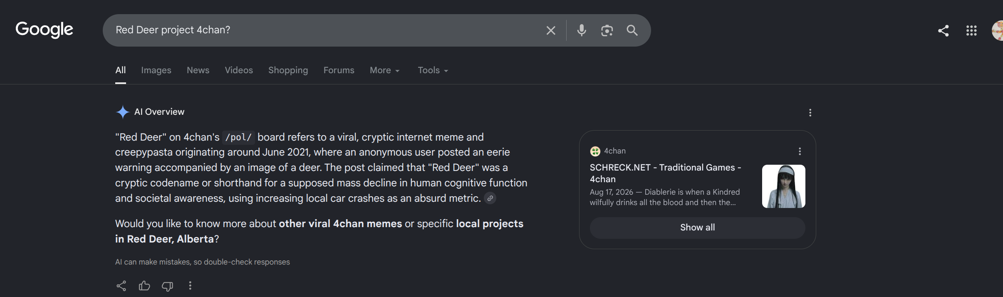Image resolution: width=1003 pixels, height=297 pixels.
Task: Open the Google apps grid
Action: click(971, 30)
